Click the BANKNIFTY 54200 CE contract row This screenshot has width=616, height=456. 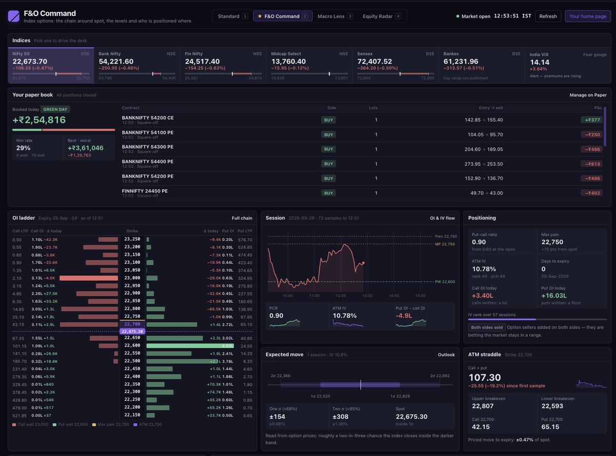363,120
